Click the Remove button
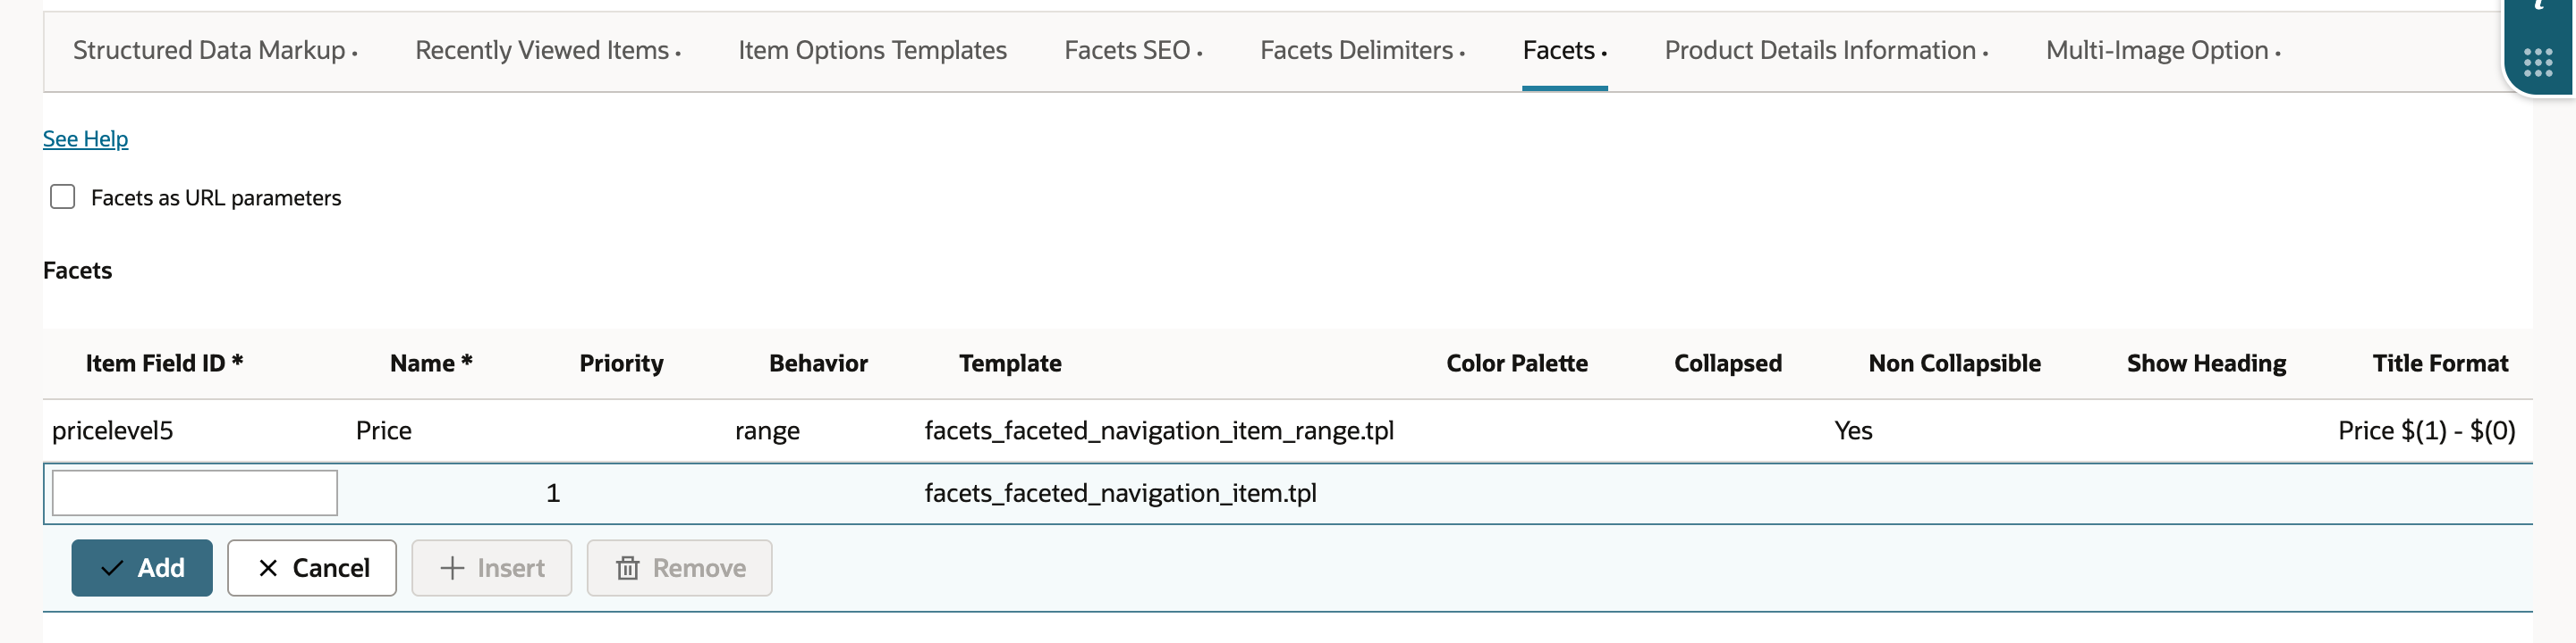The width and height of the screenshot is (2576, 643). pyautogui.click(x=680, y=568)
